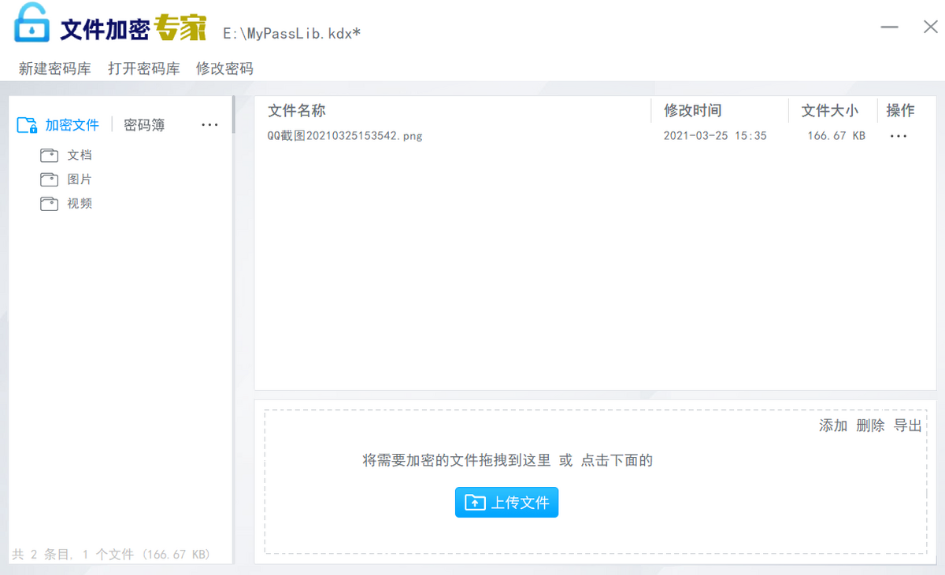Open the 打开密码库 menu

coord(144,68)
